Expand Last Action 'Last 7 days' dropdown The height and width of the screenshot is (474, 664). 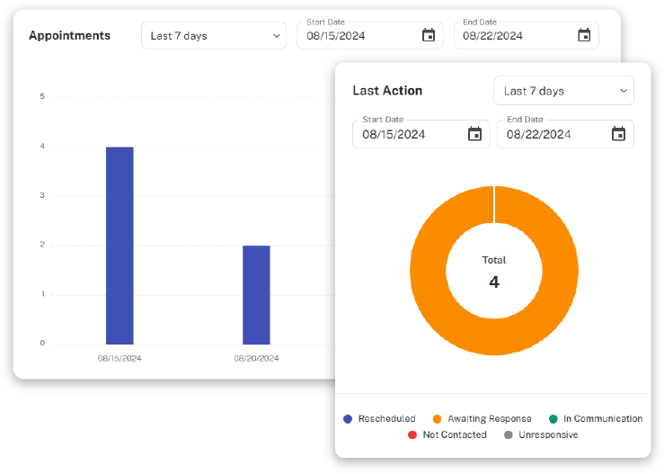[563, 91]
